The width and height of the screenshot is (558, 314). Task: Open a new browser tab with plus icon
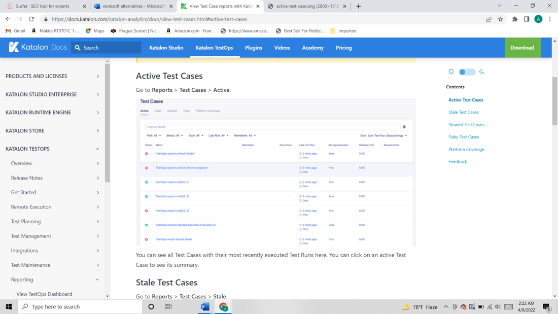(x=358, y=6)
